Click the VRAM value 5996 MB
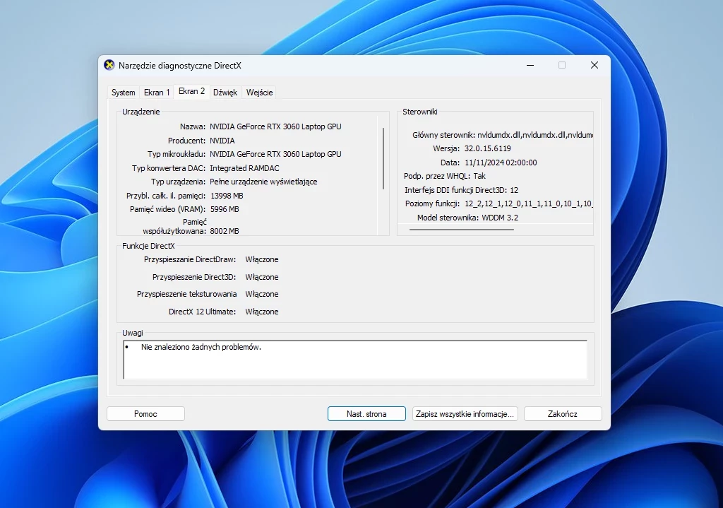 [x=225, y=209]
